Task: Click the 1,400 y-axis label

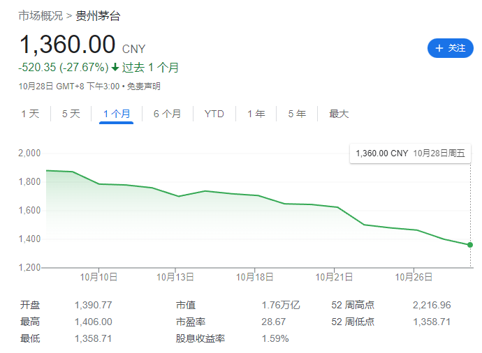Action: coord(29,239)
